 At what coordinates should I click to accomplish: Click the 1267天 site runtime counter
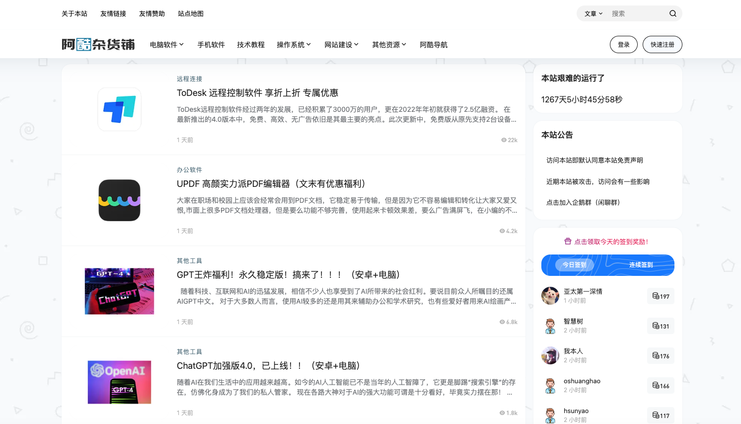pos(582,99)
